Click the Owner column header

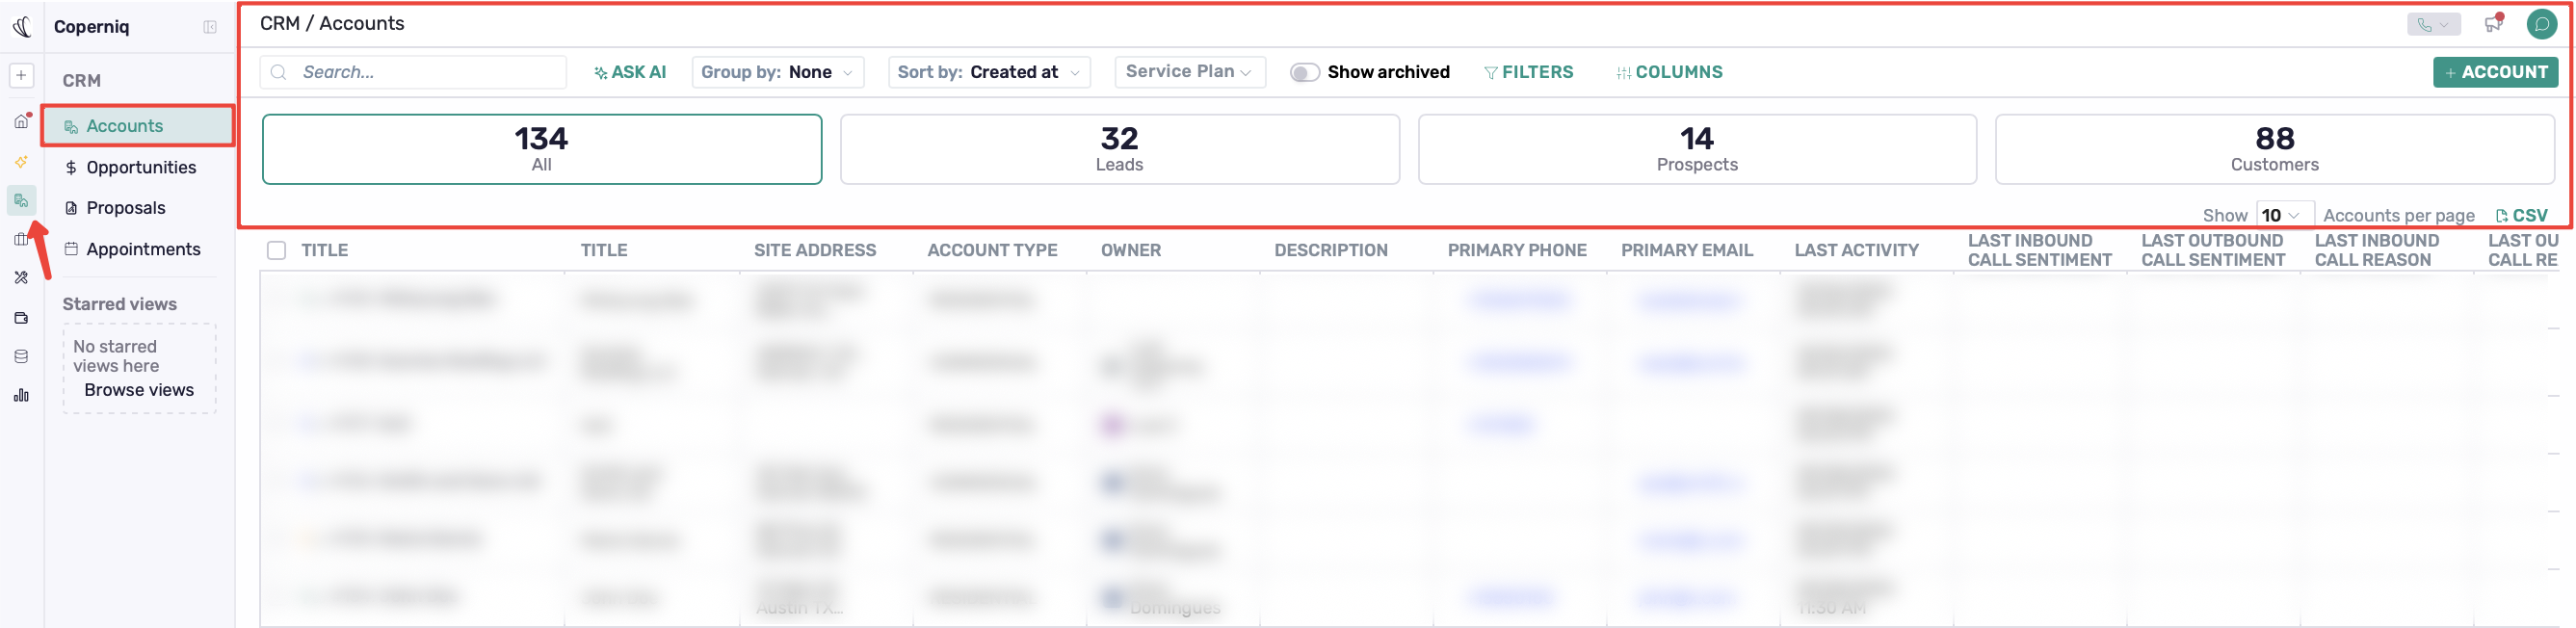click(x=1131, y=250)
